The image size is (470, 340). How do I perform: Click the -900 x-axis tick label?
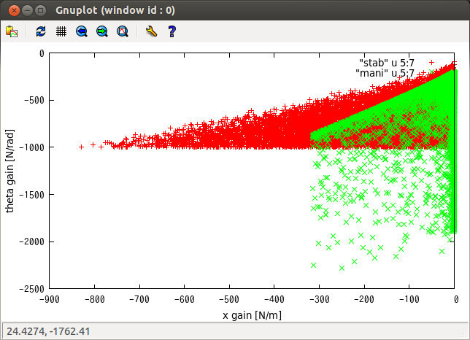(48, 298)
